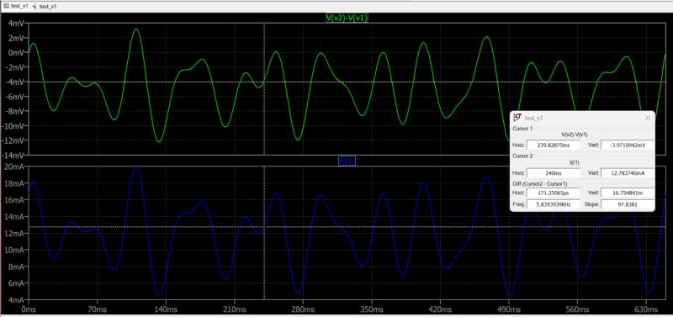
Task: Click Cursor 2 Vert field 12.783746mA
Action: tap(628, 172)
